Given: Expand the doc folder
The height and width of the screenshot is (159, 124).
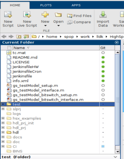Looking at the screenshot, I should [3, 142].
